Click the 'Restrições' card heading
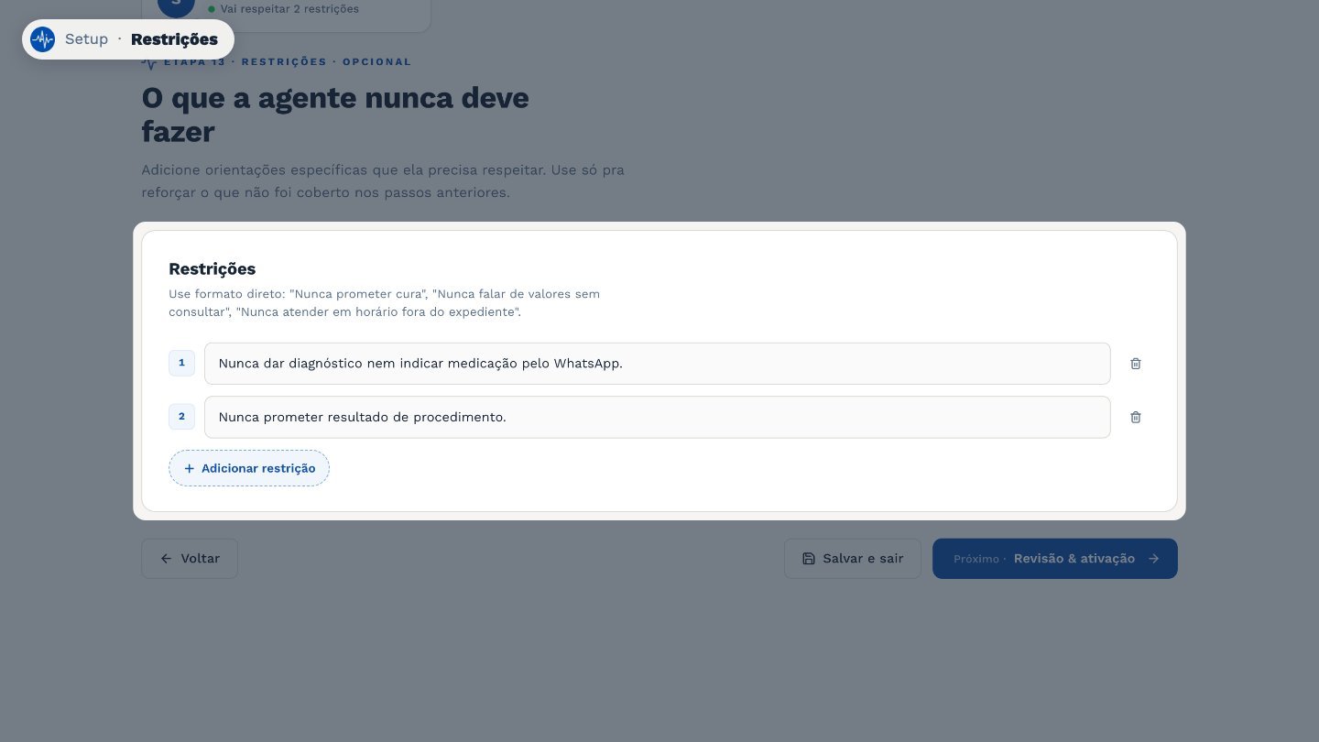Viewport: 1319px width, 742px height. point(213,269)
